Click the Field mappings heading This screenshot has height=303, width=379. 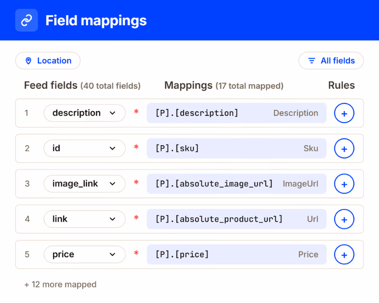pos(96,21)
